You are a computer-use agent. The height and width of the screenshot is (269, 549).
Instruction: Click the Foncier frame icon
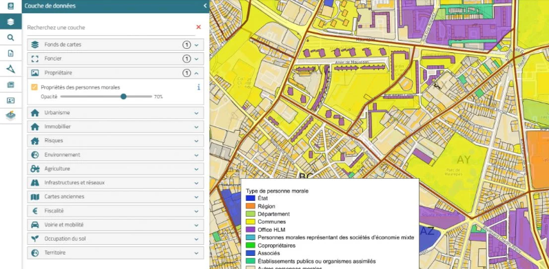[x=34, y=58]
